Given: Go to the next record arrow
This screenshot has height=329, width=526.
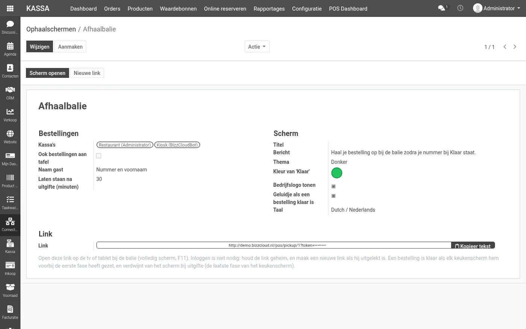Looking at the screenshot, I should (515, 47).
